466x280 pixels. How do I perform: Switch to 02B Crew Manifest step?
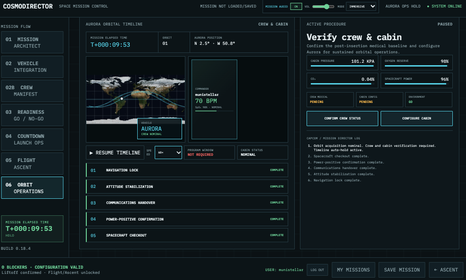coord(32,91)
